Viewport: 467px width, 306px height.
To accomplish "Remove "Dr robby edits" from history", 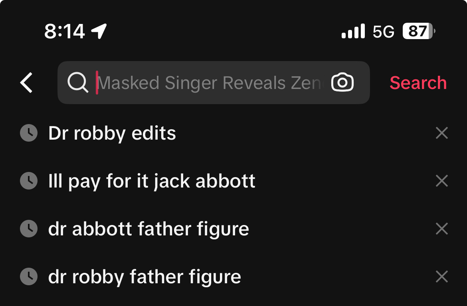I will click(441, 133).
